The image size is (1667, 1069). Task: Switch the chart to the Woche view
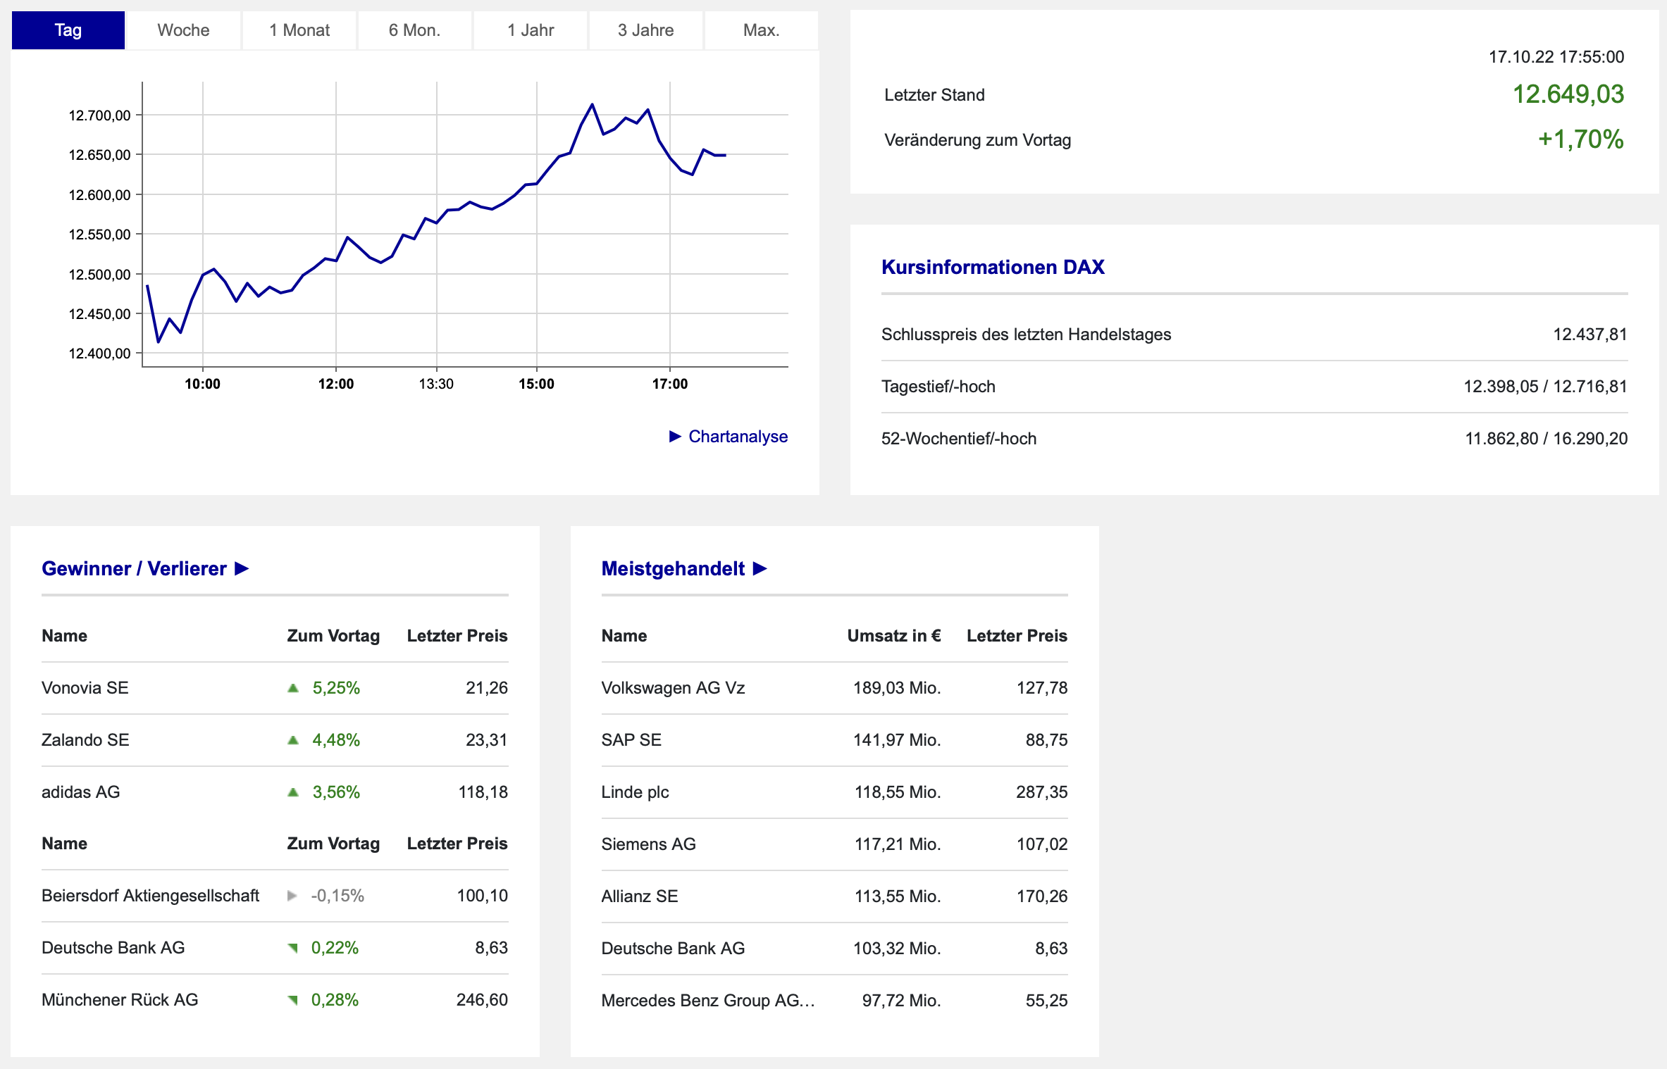183,30
